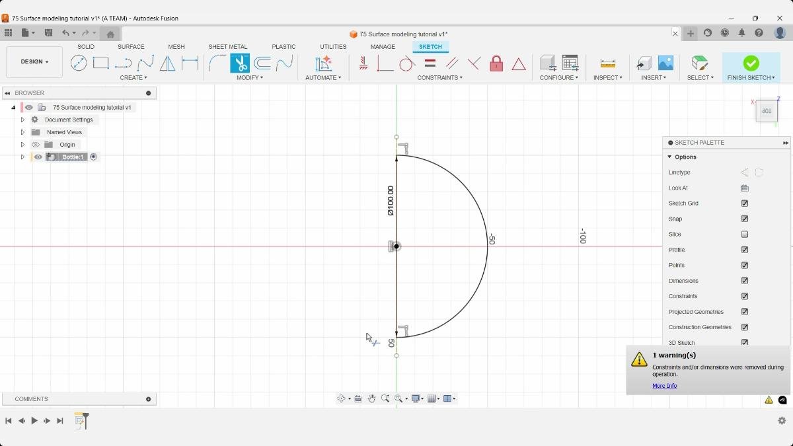Switch to the SURFACE tab
This screenshot has height=446, width=793.
[131, 47]
